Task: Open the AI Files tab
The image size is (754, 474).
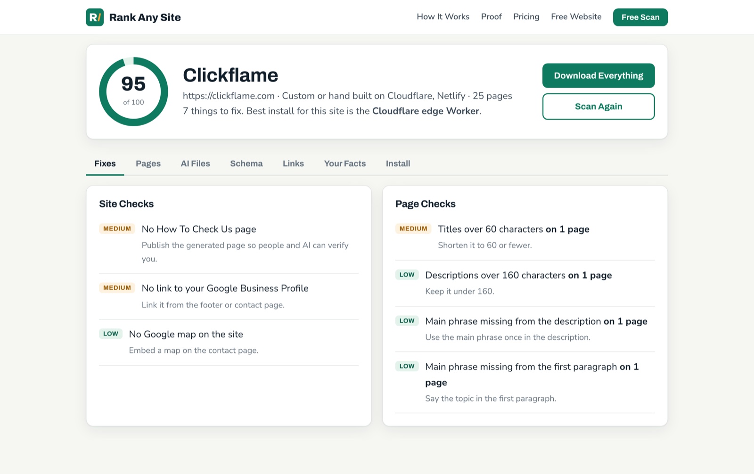Action: pyautogui.click(x=195, y=163)
